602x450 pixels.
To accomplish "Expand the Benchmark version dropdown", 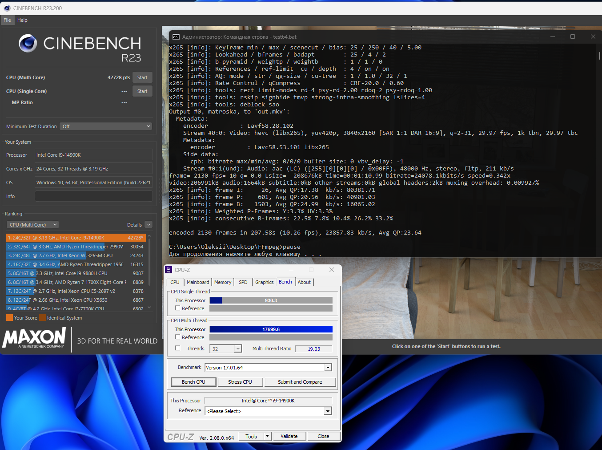I will pyautogui.click(x=328, y=368).
